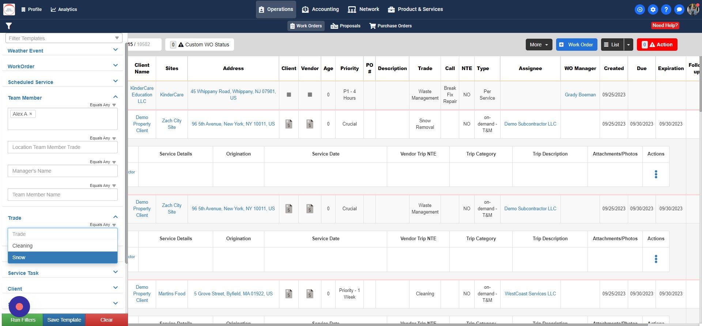
Task: Choose Snow from the Trade options
Action: point(63,257)
